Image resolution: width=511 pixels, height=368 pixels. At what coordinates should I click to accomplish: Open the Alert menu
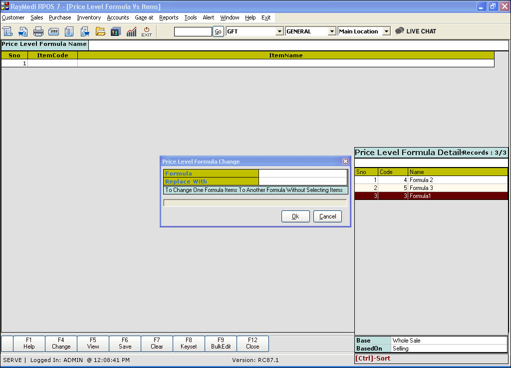coord(209,17)
